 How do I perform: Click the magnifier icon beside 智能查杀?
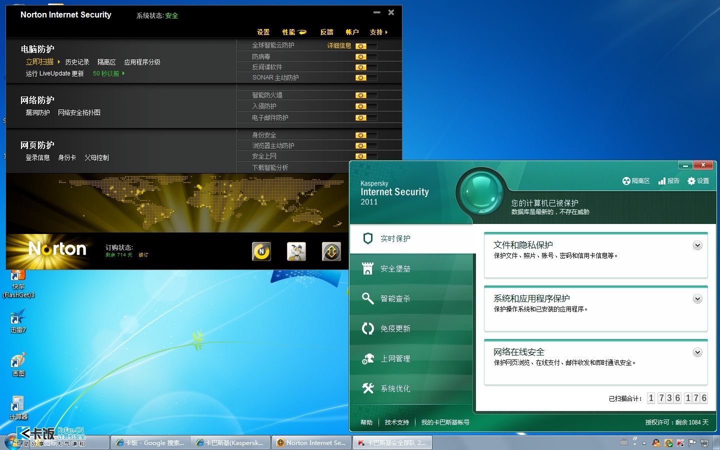click(367, 298)
